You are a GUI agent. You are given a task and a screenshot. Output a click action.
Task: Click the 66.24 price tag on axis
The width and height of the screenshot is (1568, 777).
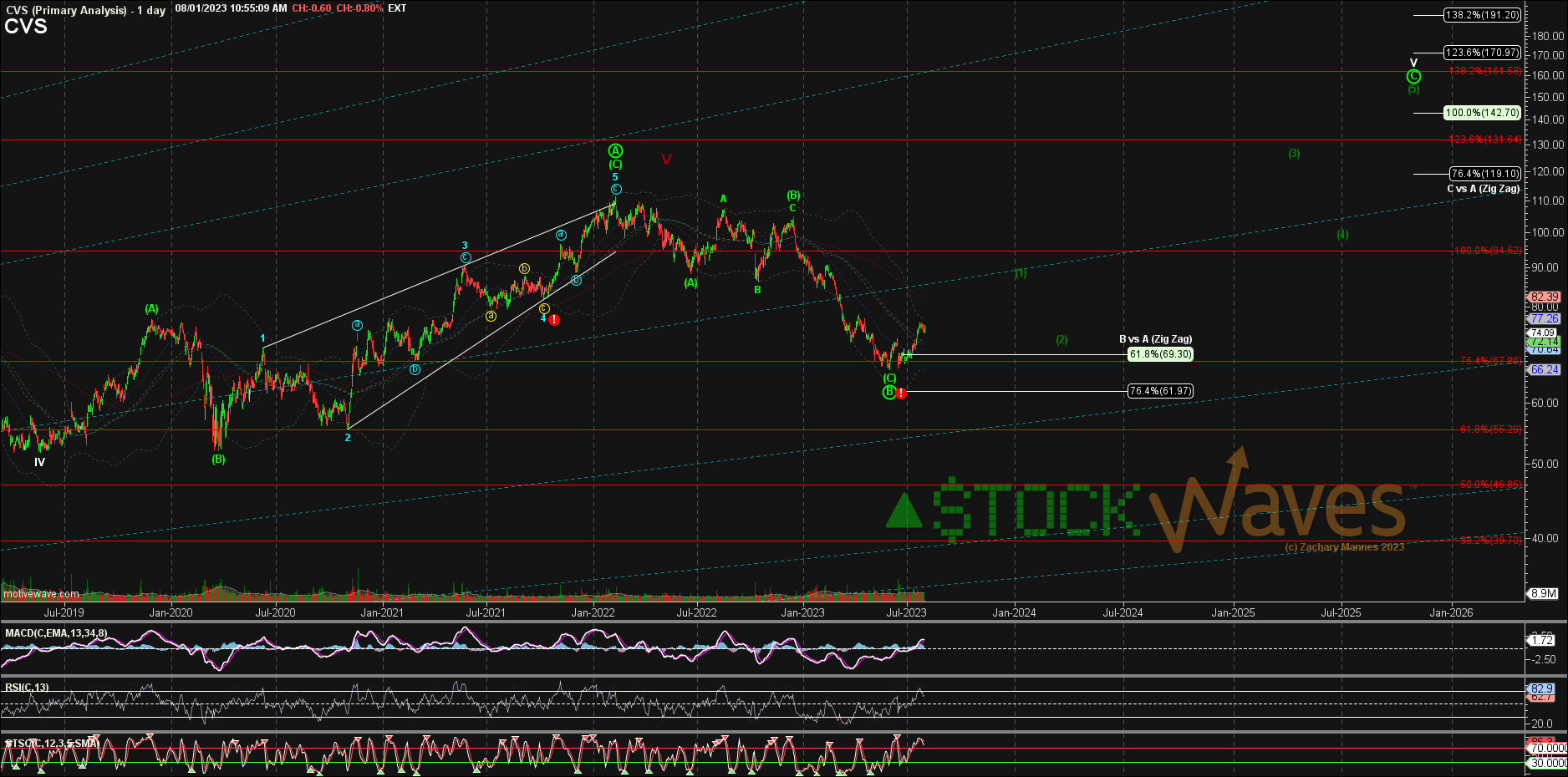(1545, 369)
